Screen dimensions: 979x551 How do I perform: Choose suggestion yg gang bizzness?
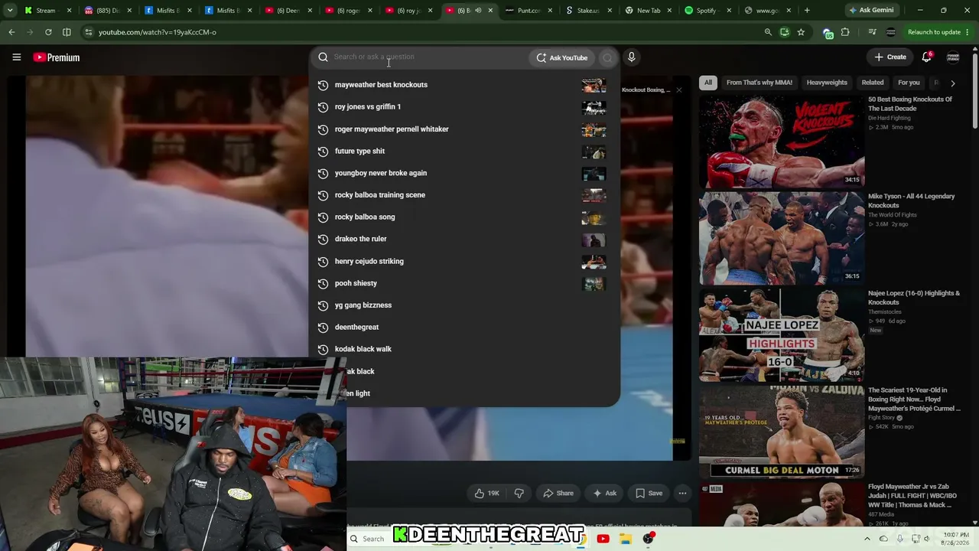pos(463,305)
